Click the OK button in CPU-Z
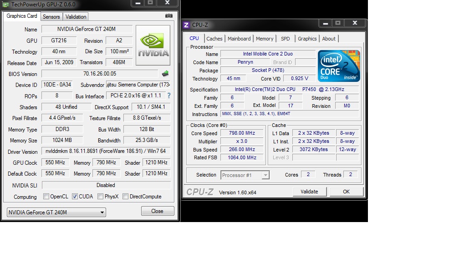 pyautogui.click(x=346, y=192)
